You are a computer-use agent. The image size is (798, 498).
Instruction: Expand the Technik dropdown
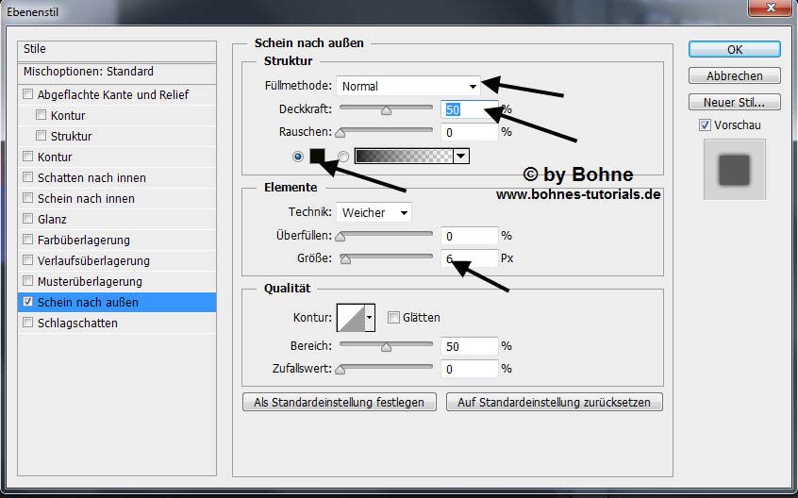click(x=374, y=212)
